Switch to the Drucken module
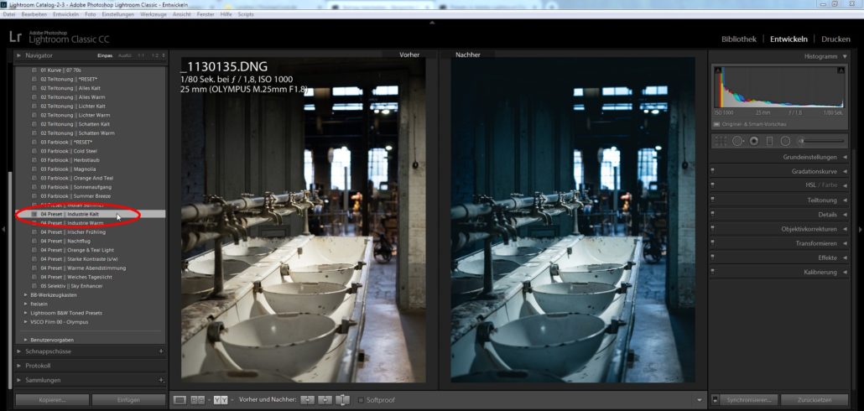 (x=835, y=39)
